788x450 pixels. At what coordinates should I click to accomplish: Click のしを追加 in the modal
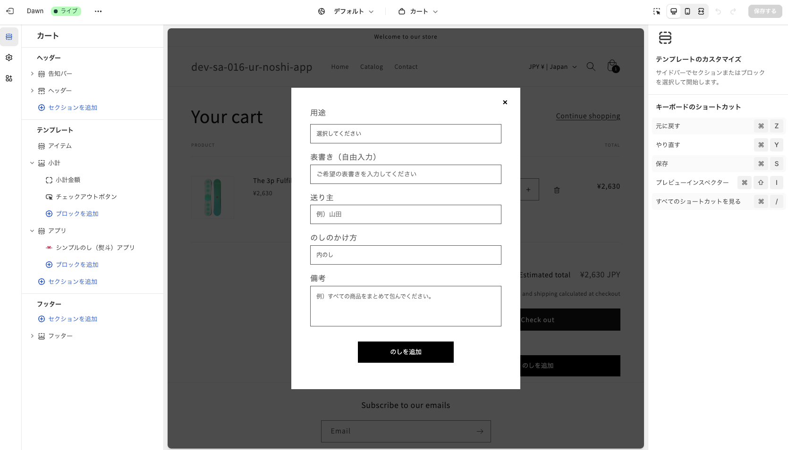(x=406, y=352)
